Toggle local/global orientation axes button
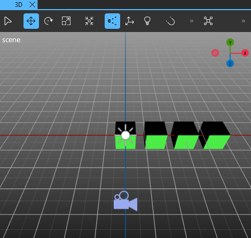Screen dimensions: 251x238 [130, 21]
